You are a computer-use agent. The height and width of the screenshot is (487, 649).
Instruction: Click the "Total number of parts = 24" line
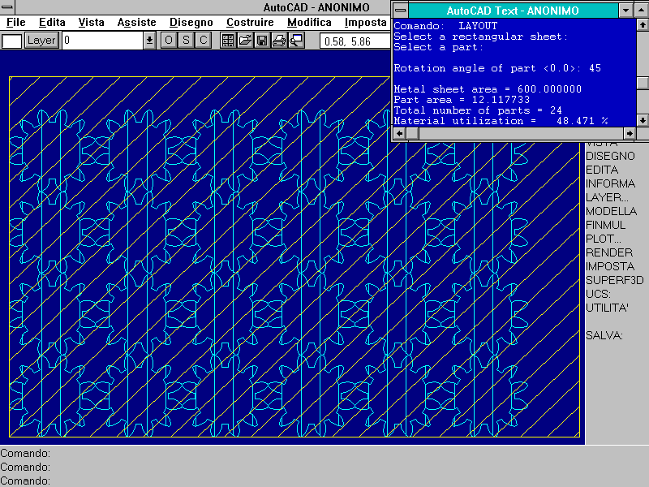point(478,110)
